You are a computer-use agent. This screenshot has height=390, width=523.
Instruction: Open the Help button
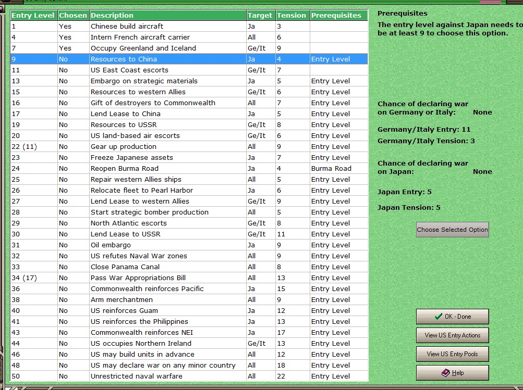[x=452, y=373]
